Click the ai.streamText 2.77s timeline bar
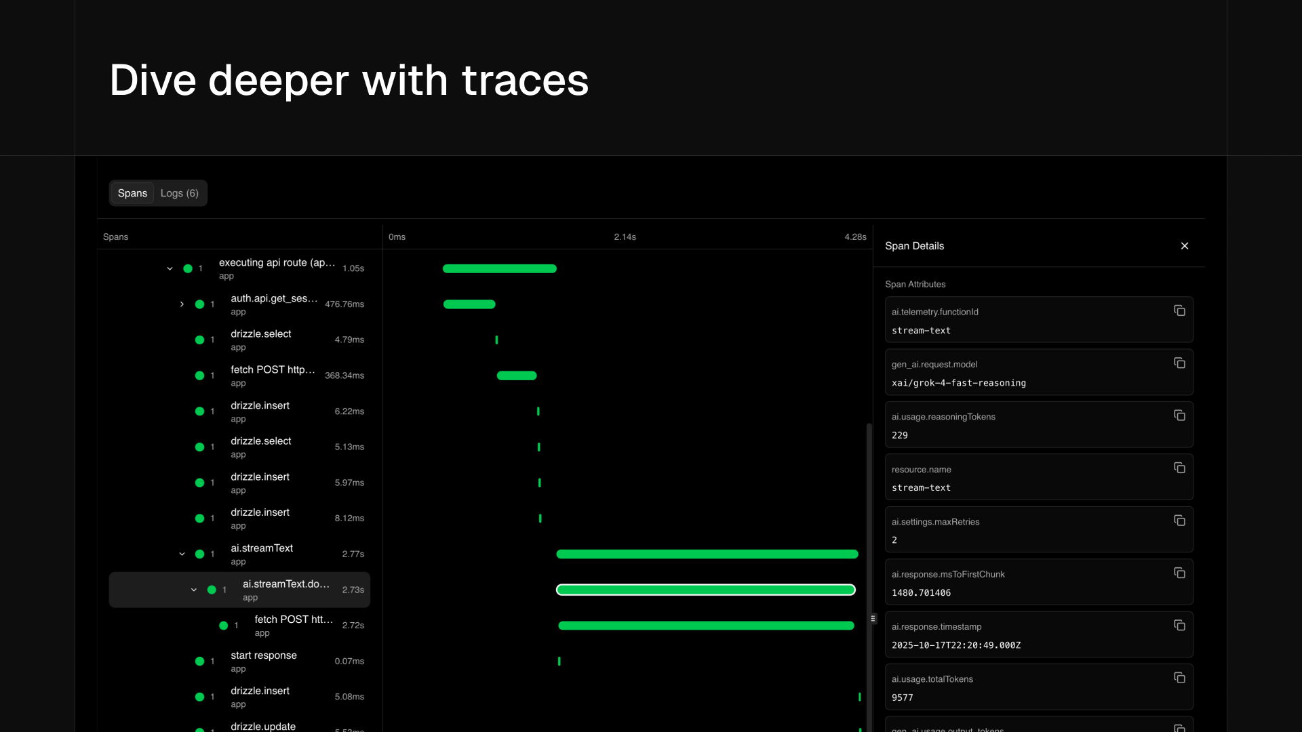This screenshot has height=732, width=1302. click(707, 554)
